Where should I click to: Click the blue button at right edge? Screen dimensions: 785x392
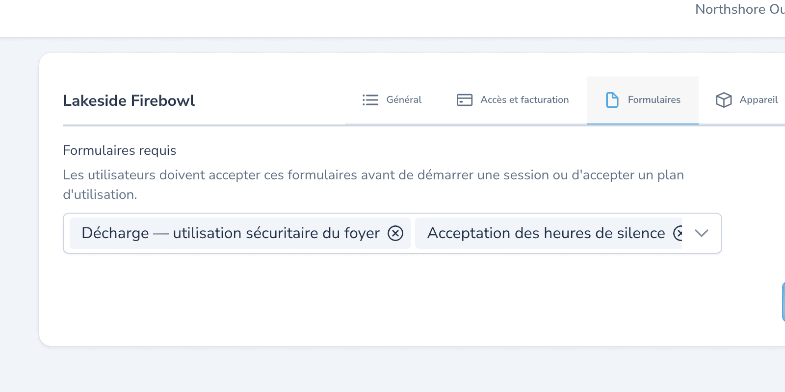click(784, 302)
